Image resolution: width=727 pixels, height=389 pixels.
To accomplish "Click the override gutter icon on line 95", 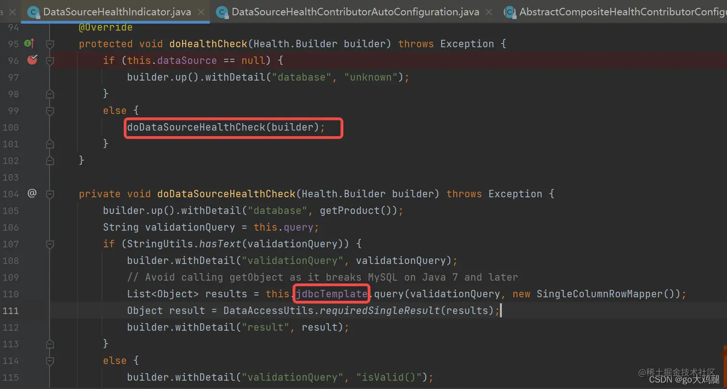I will coord(30,44).
